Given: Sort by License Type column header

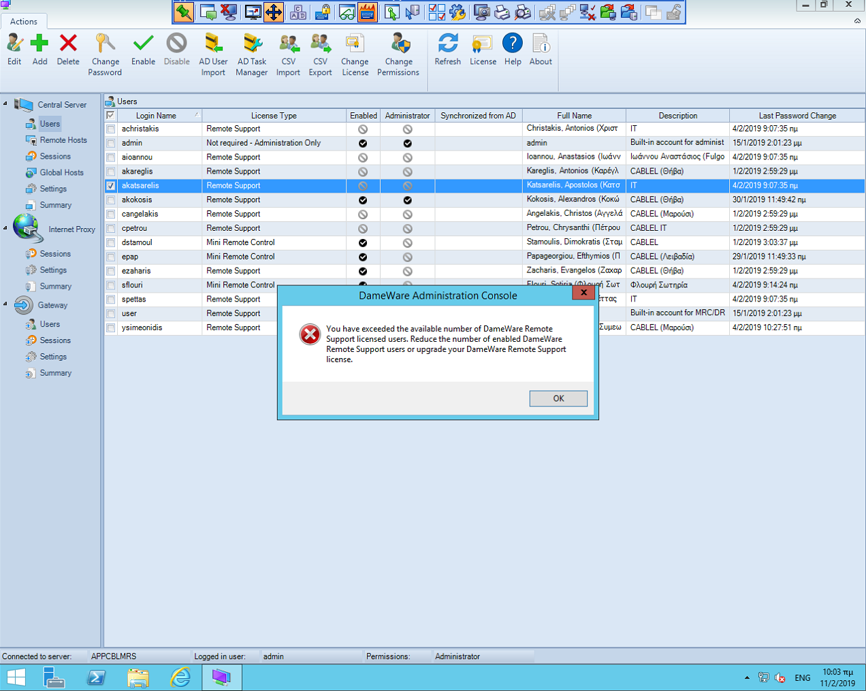Looking at the screenshot, I should [274, 116].
